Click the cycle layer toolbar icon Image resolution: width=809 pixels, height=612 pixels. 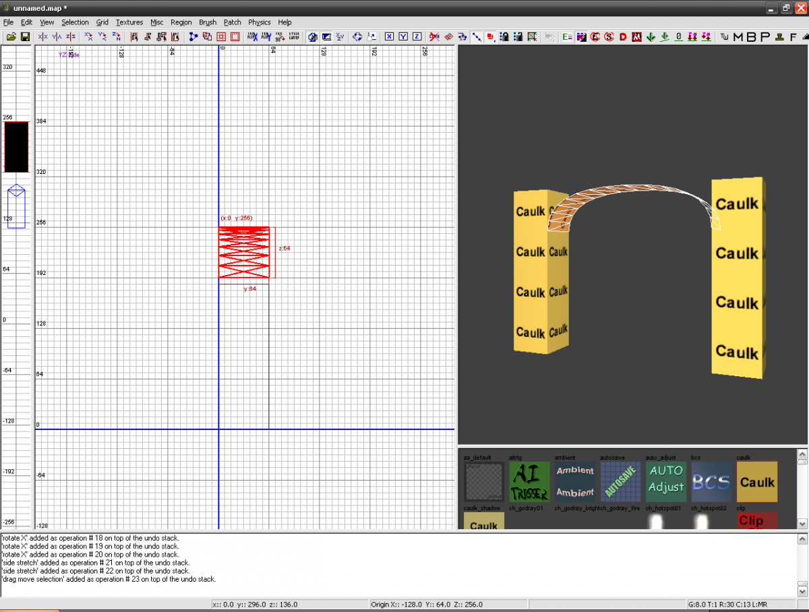click(294, 36)
